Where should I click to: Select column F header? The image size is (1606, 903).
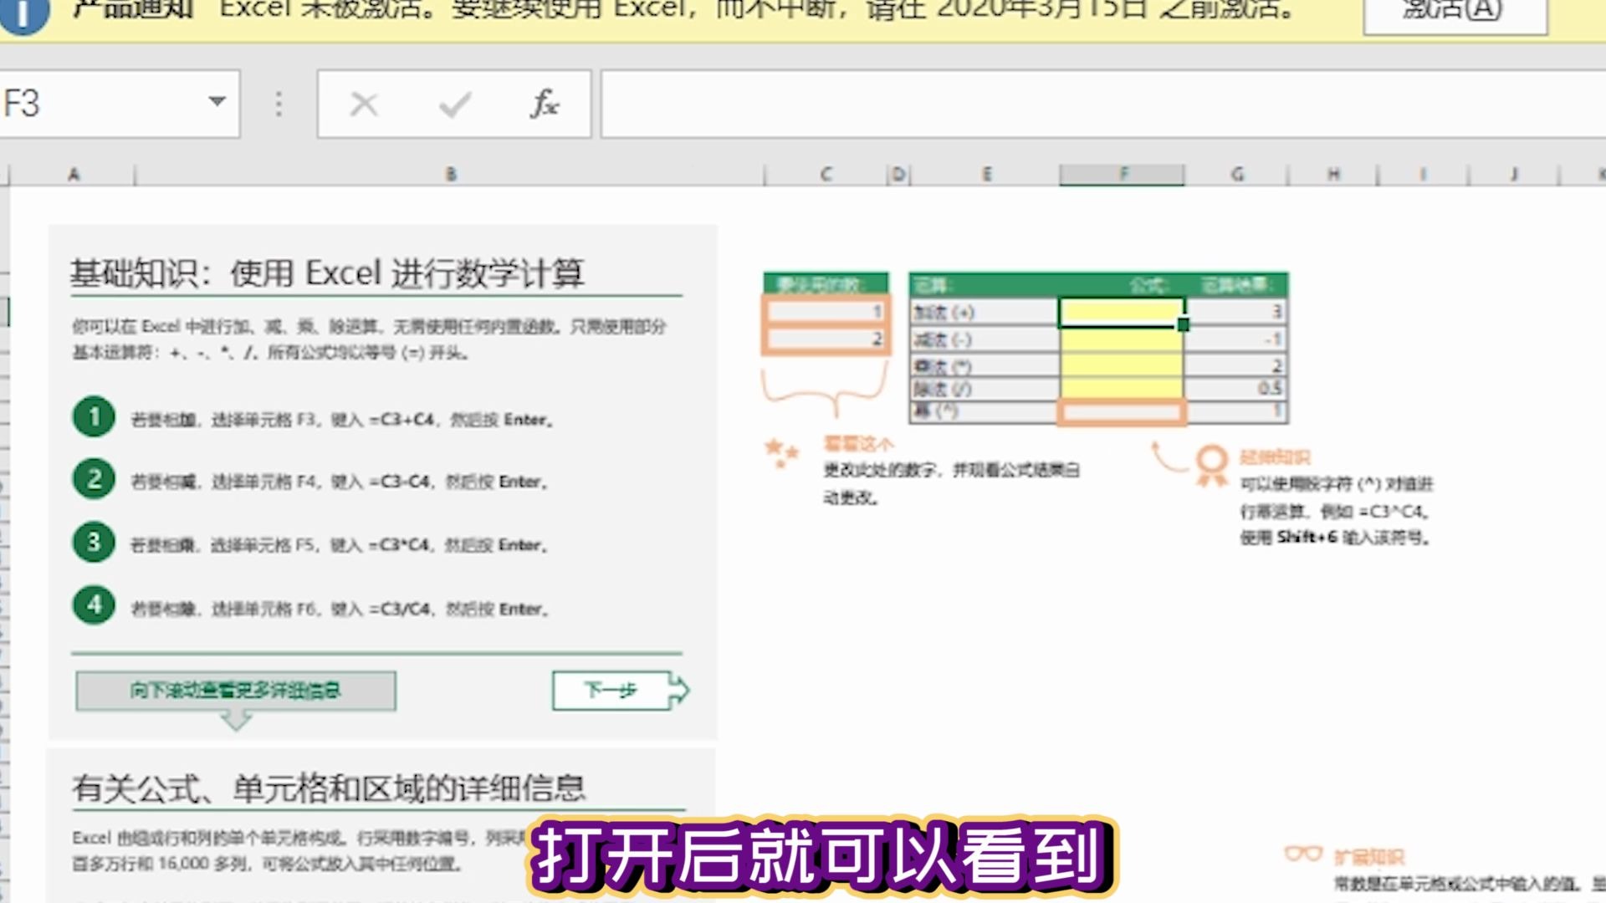(x=1122, y=174)
